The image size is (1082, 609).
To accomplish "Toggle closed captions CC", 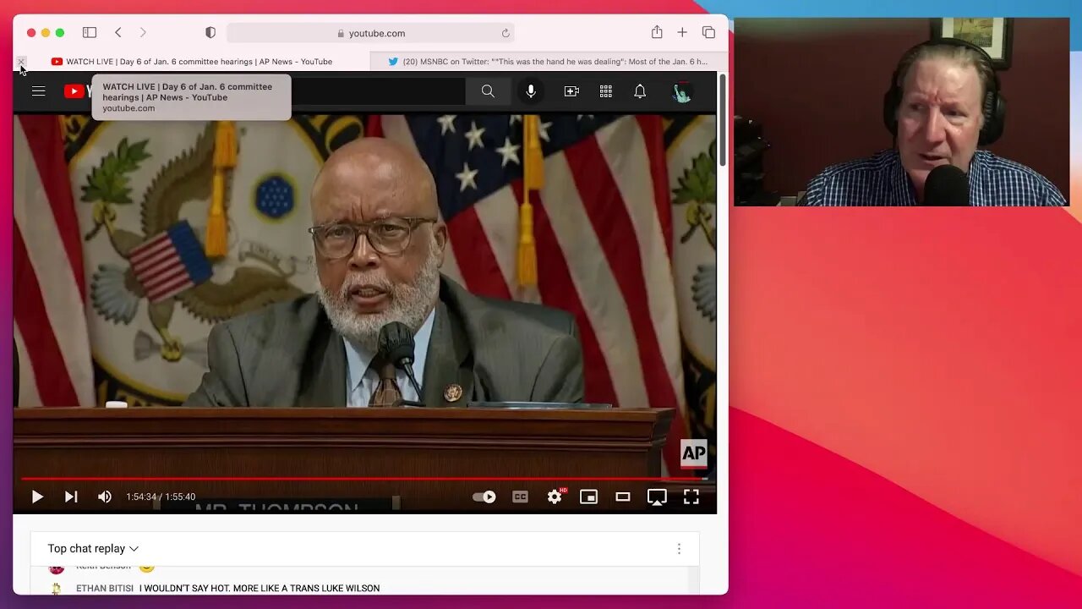I will click(520, 497).
